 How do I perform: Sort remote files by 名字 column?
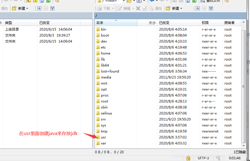point(116,23)
